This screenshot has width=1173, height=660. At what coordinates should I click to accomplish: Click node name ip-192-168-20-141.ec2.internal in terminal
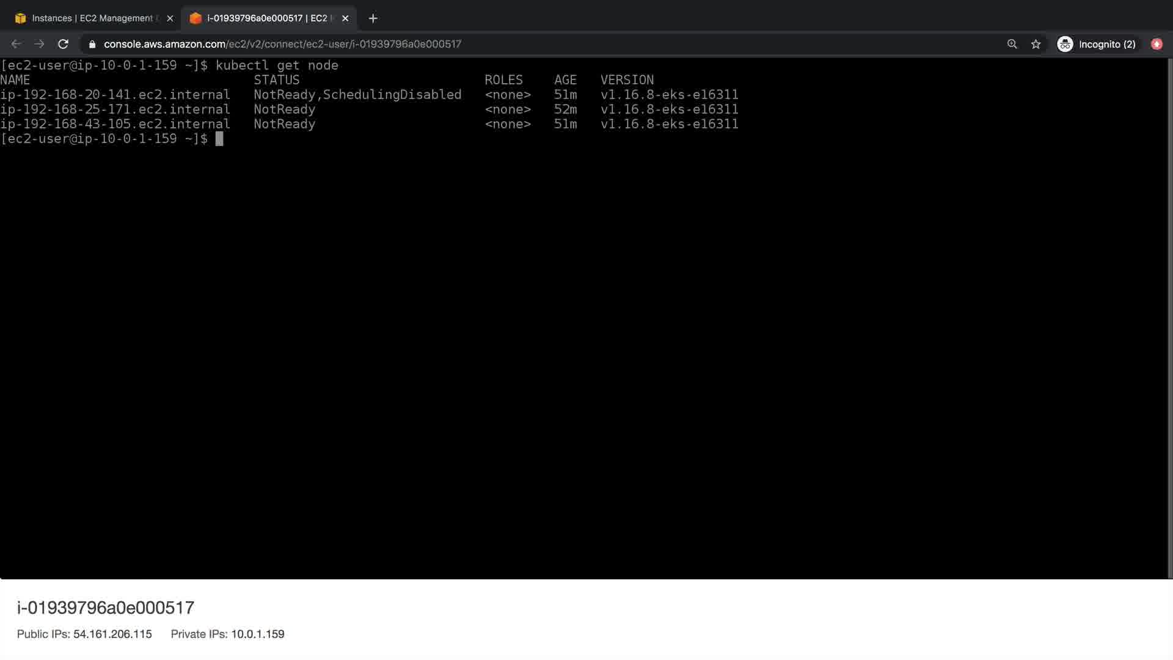coord(115,95)
